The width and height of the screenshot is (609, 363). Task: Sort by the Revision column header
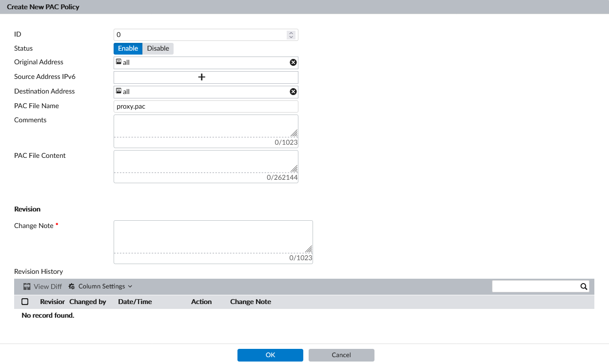(x=53, y=302)
